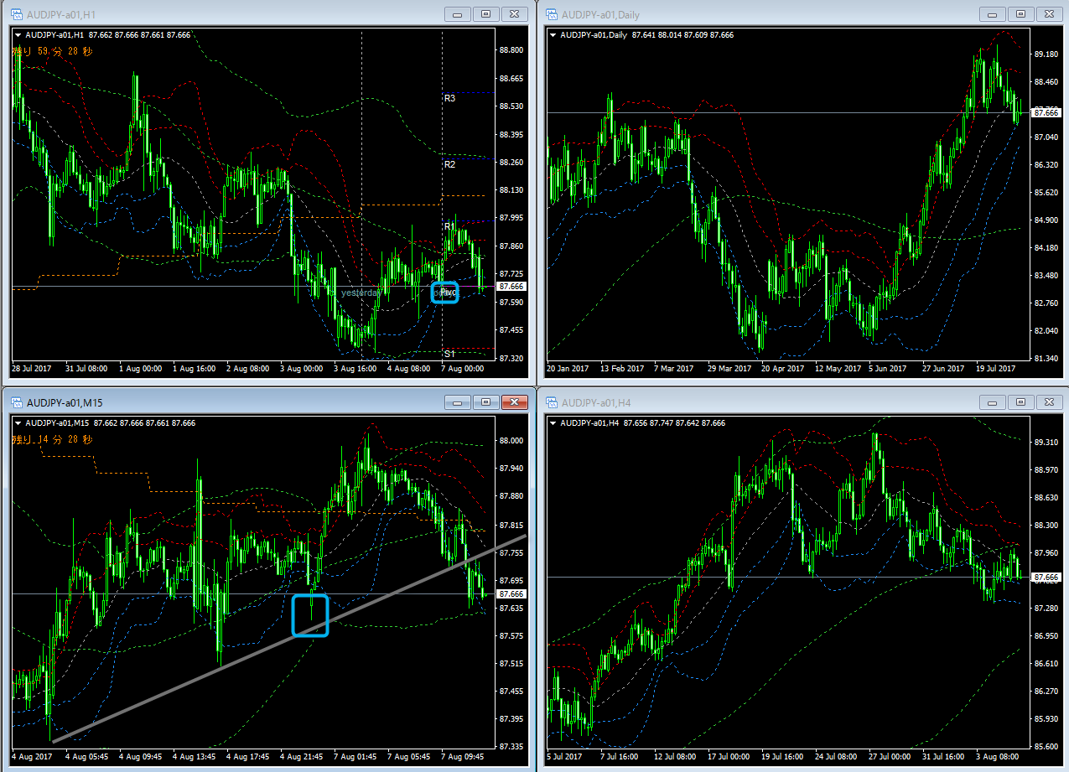Maximize the AUDJPY H4 chart window

(x=1020, y=402)
